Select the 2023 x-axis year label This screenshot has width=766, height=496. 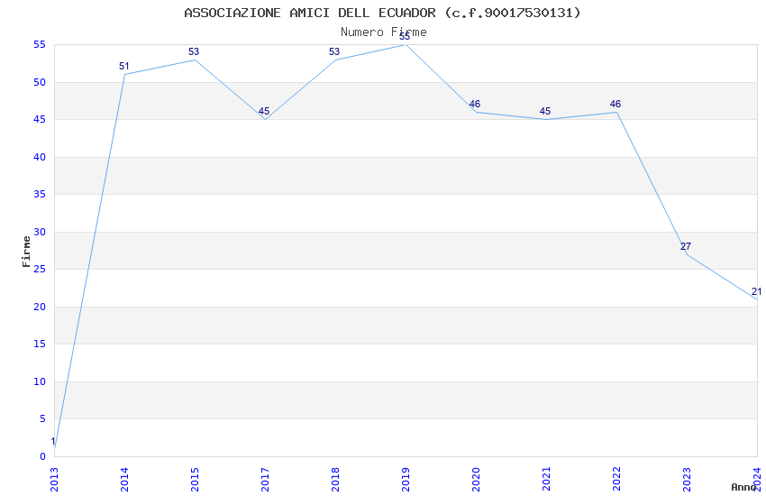pos(688,480)
